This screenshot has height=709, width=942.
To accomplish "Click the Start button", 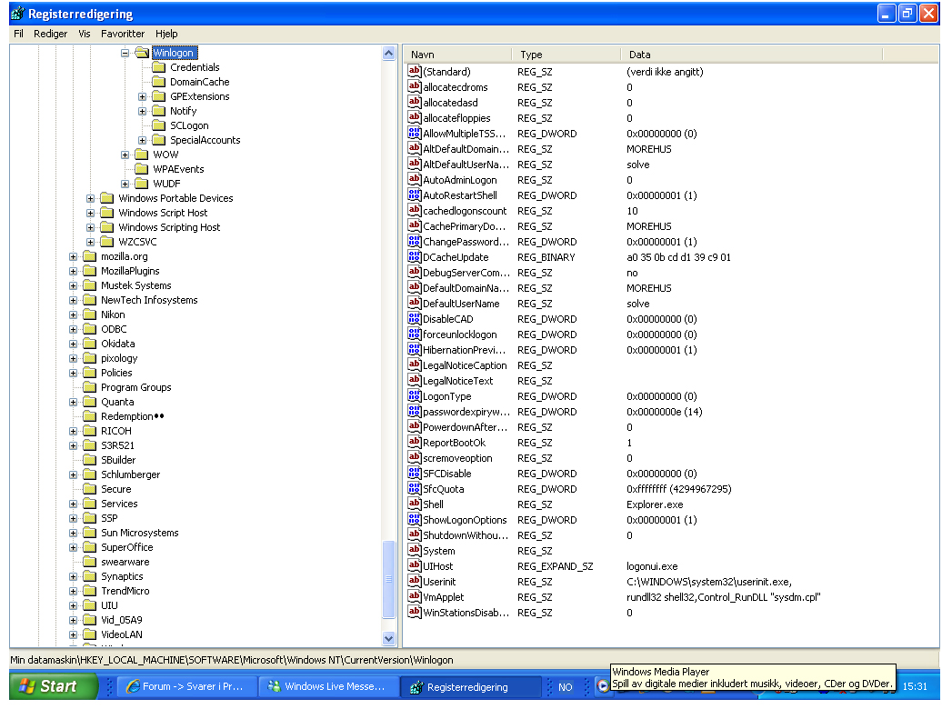I will [53, 686].
